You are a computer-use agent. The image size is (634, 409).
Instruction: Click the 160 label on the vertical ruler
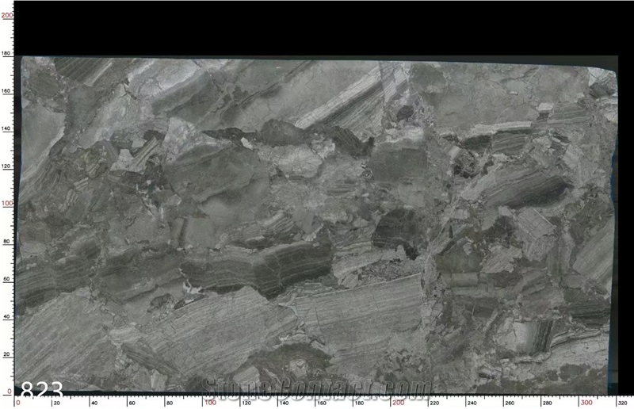coord(6,91)
